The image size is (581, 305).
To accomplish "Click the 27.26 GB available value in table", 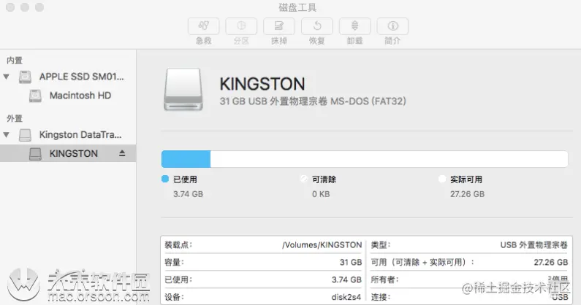I will tap(551, 263).
